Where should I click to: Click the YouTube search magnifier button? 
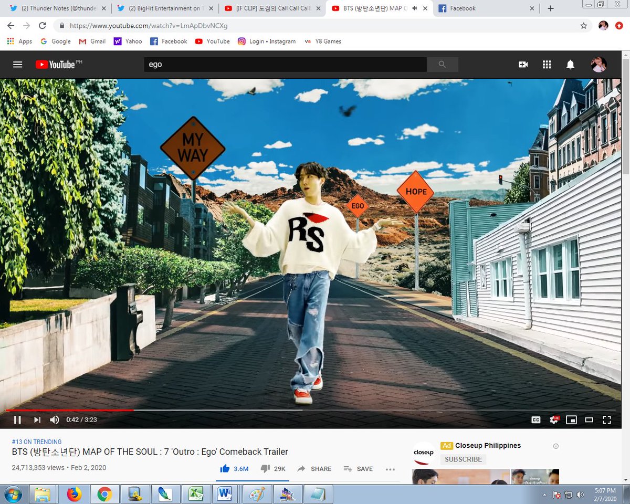[x=442, y=65]
